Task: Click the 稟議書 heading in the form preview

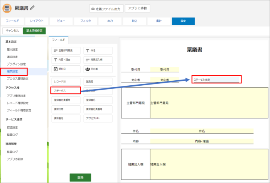Action: [194, 50]
